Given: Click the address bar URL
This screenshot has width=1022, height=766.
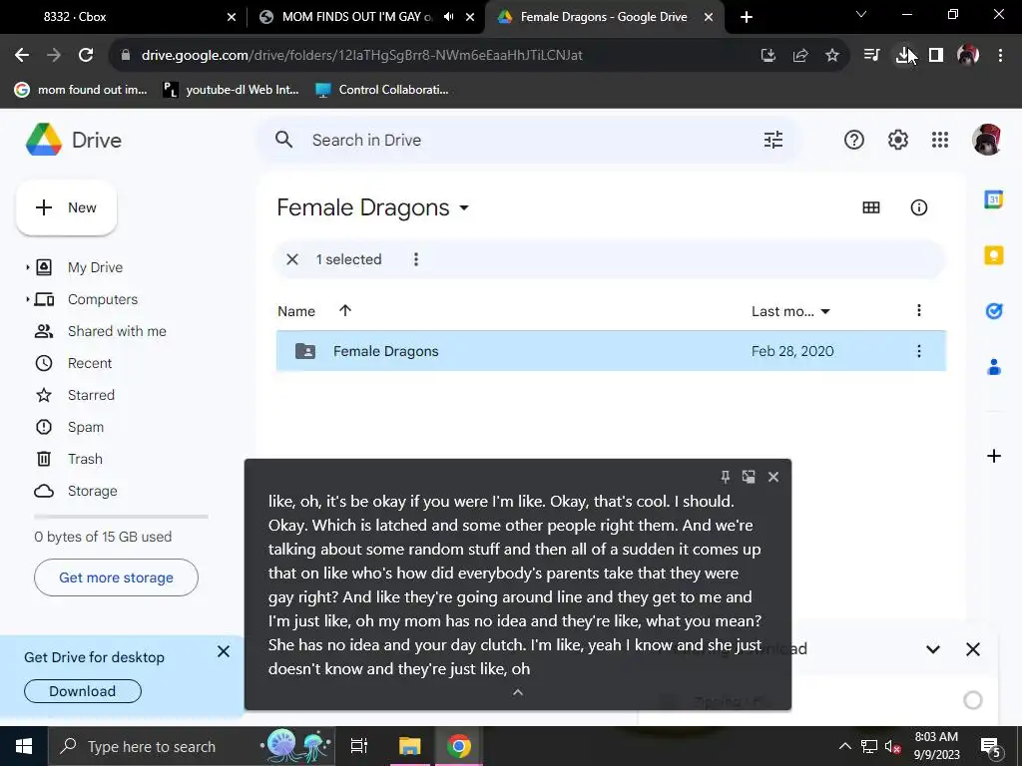Looking at the screenshot, I should [x=361, y=56].
